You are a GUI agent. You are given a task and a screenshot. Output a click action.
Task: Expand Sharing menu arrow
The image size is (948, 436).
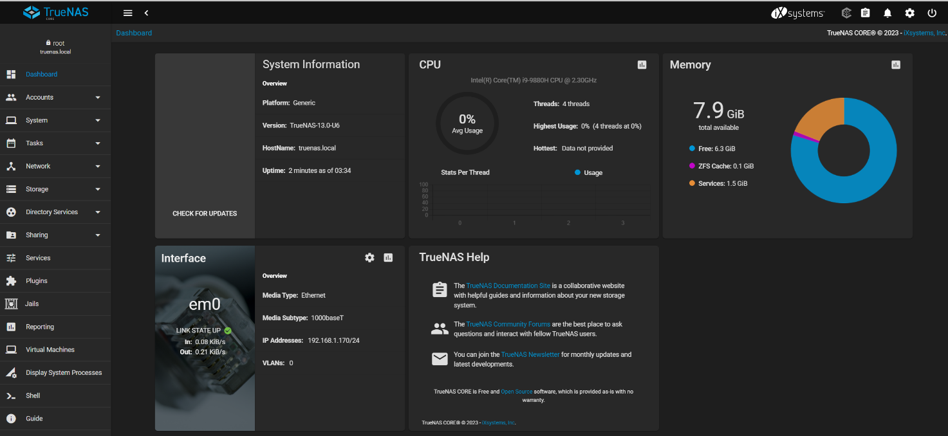coord(98,235)
